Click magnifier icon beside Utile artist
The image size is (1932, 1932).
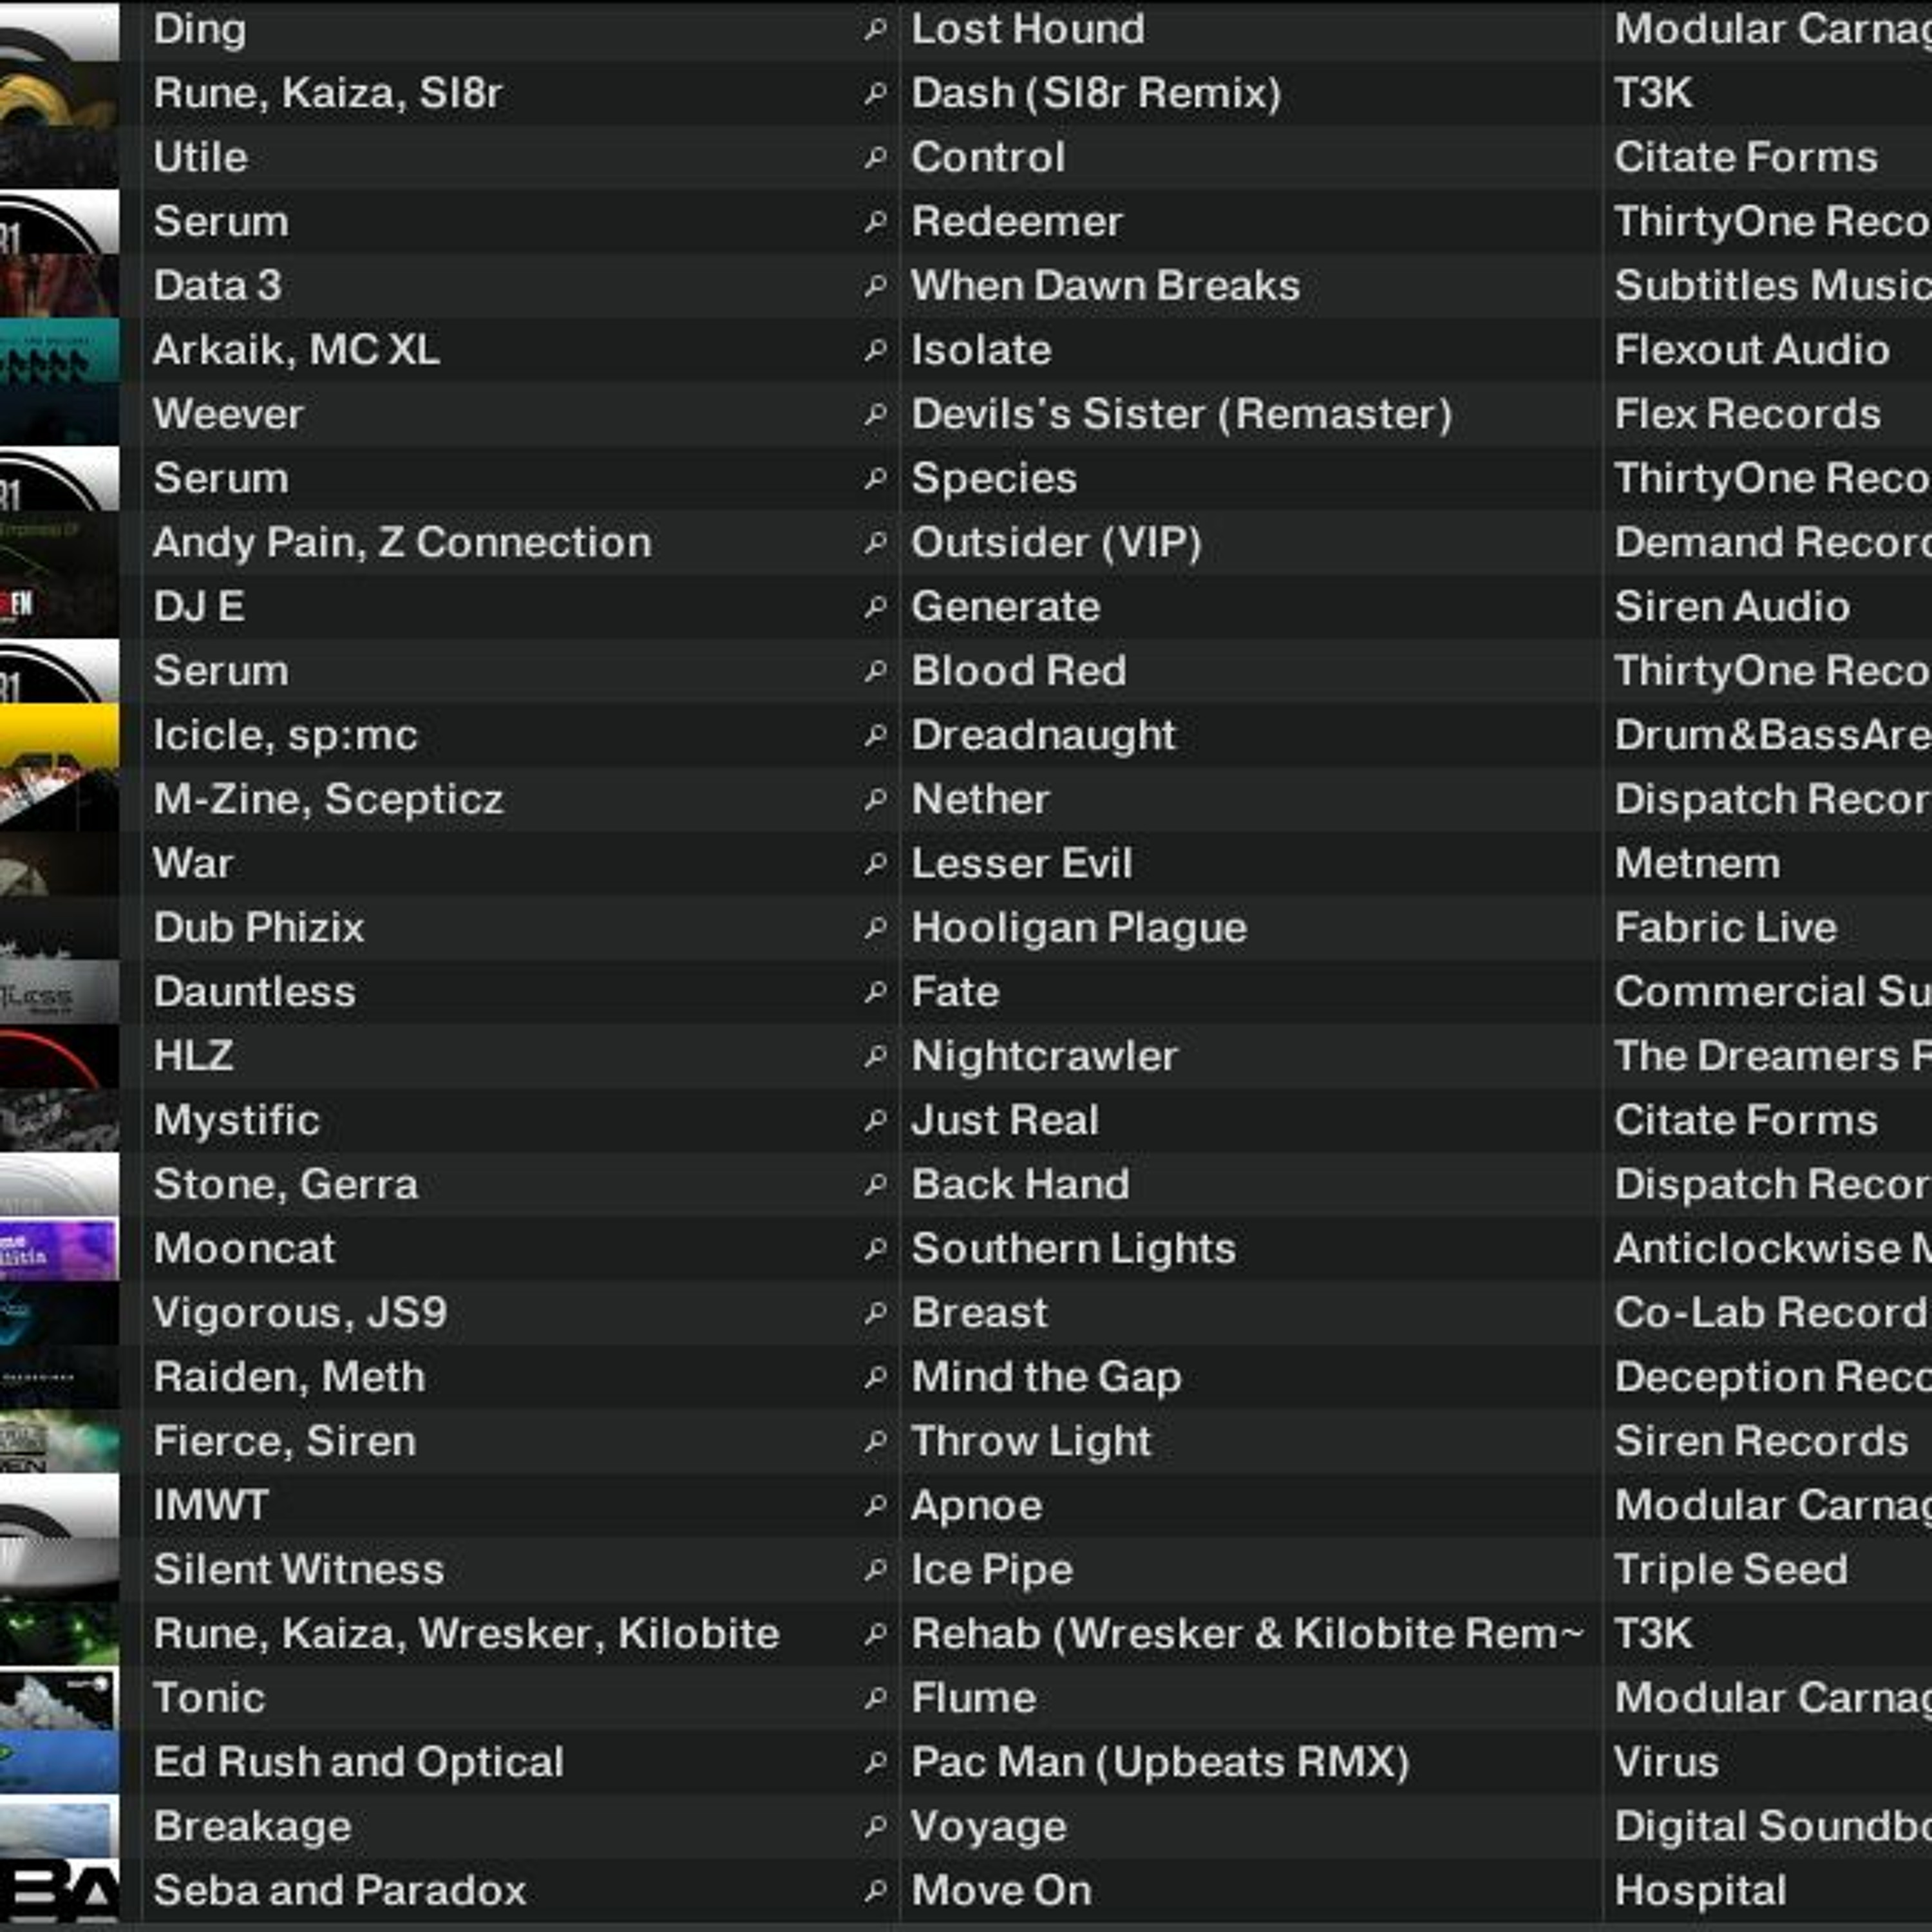[x=875, y=158]
